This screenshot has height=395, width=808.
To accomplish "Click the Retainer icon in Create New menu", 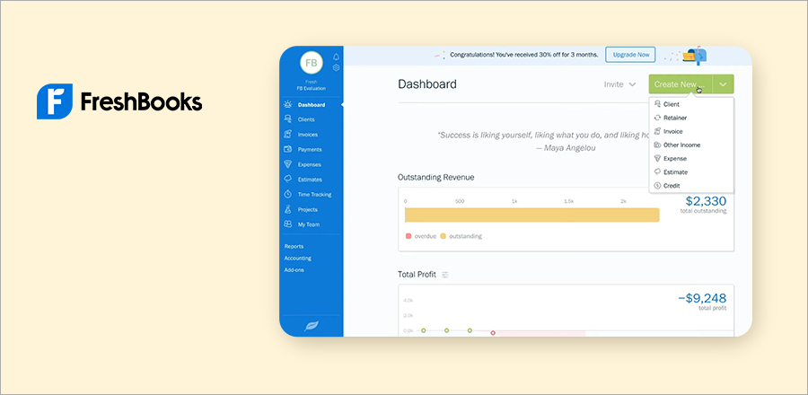I will pos(657,118).
